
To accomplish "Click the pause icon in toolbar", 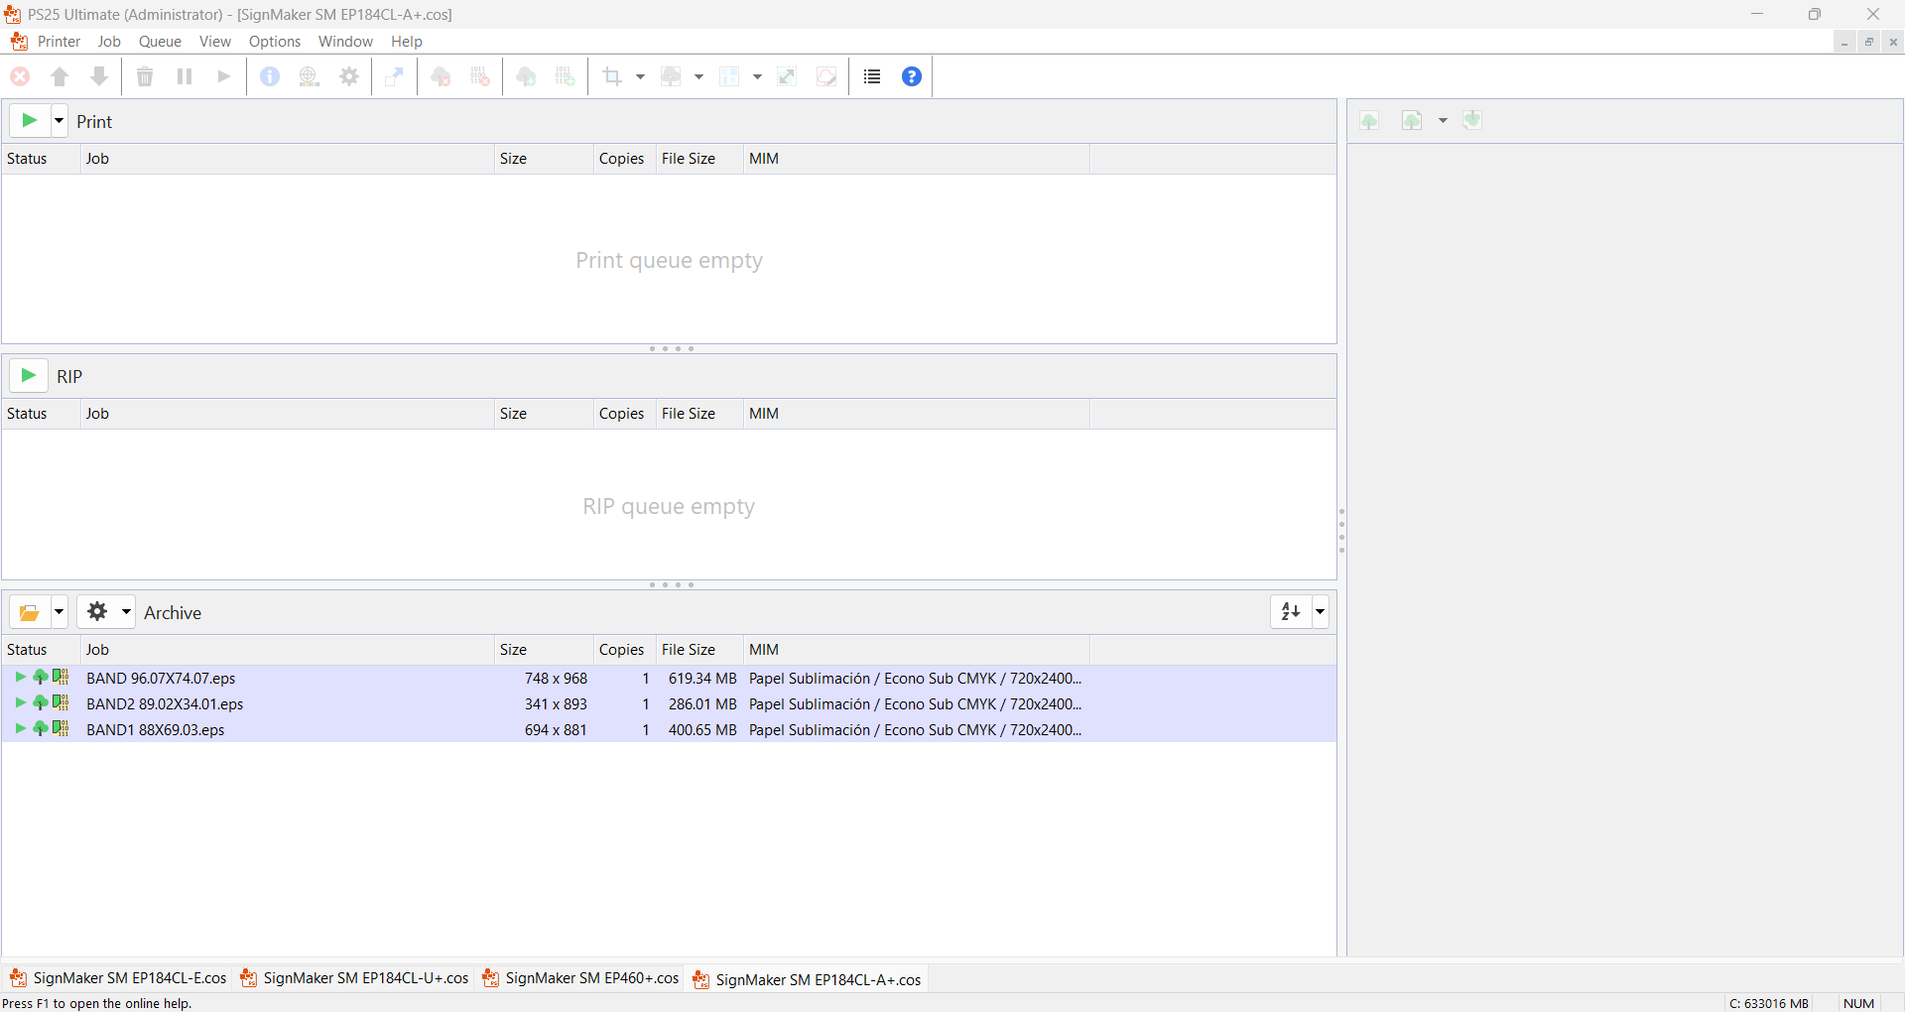I will click(185, 76).
